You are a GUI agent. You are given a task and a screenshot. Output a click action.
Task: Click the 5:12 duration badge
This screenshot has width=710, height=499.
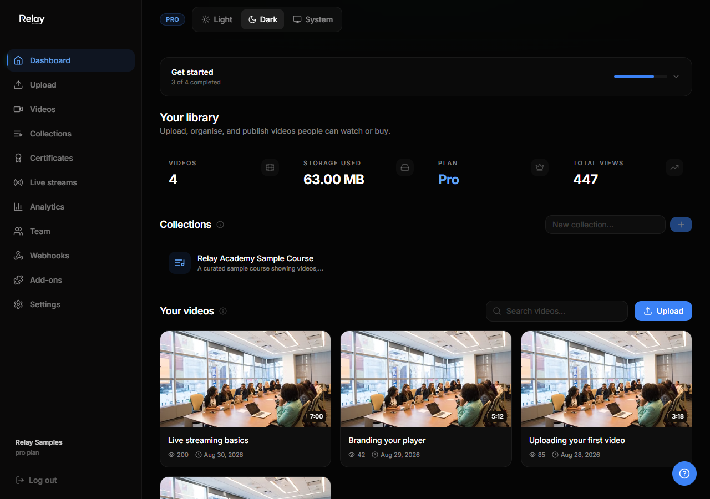[x=497, y=416]
